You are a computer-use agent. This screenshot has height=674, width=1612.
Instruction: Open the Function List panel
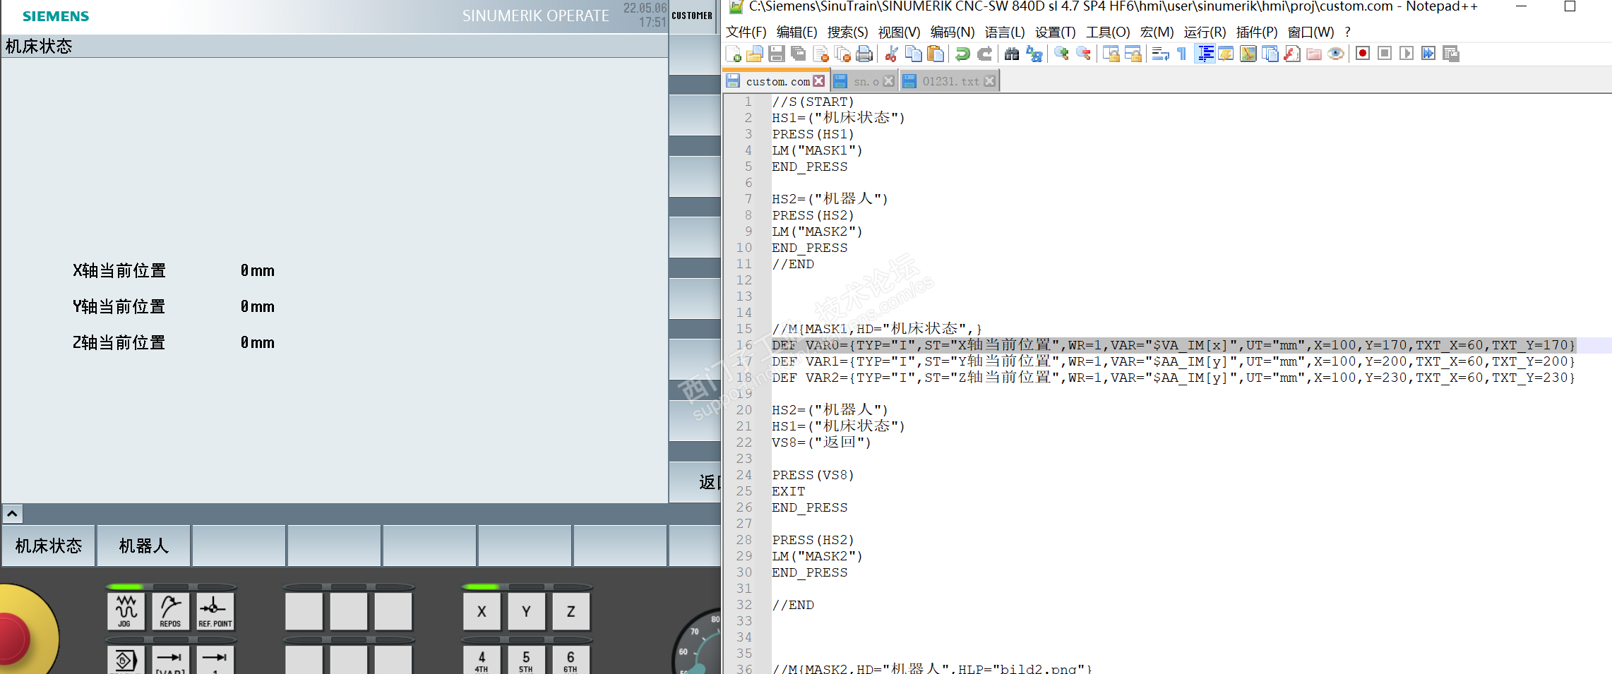(1291, 54)
